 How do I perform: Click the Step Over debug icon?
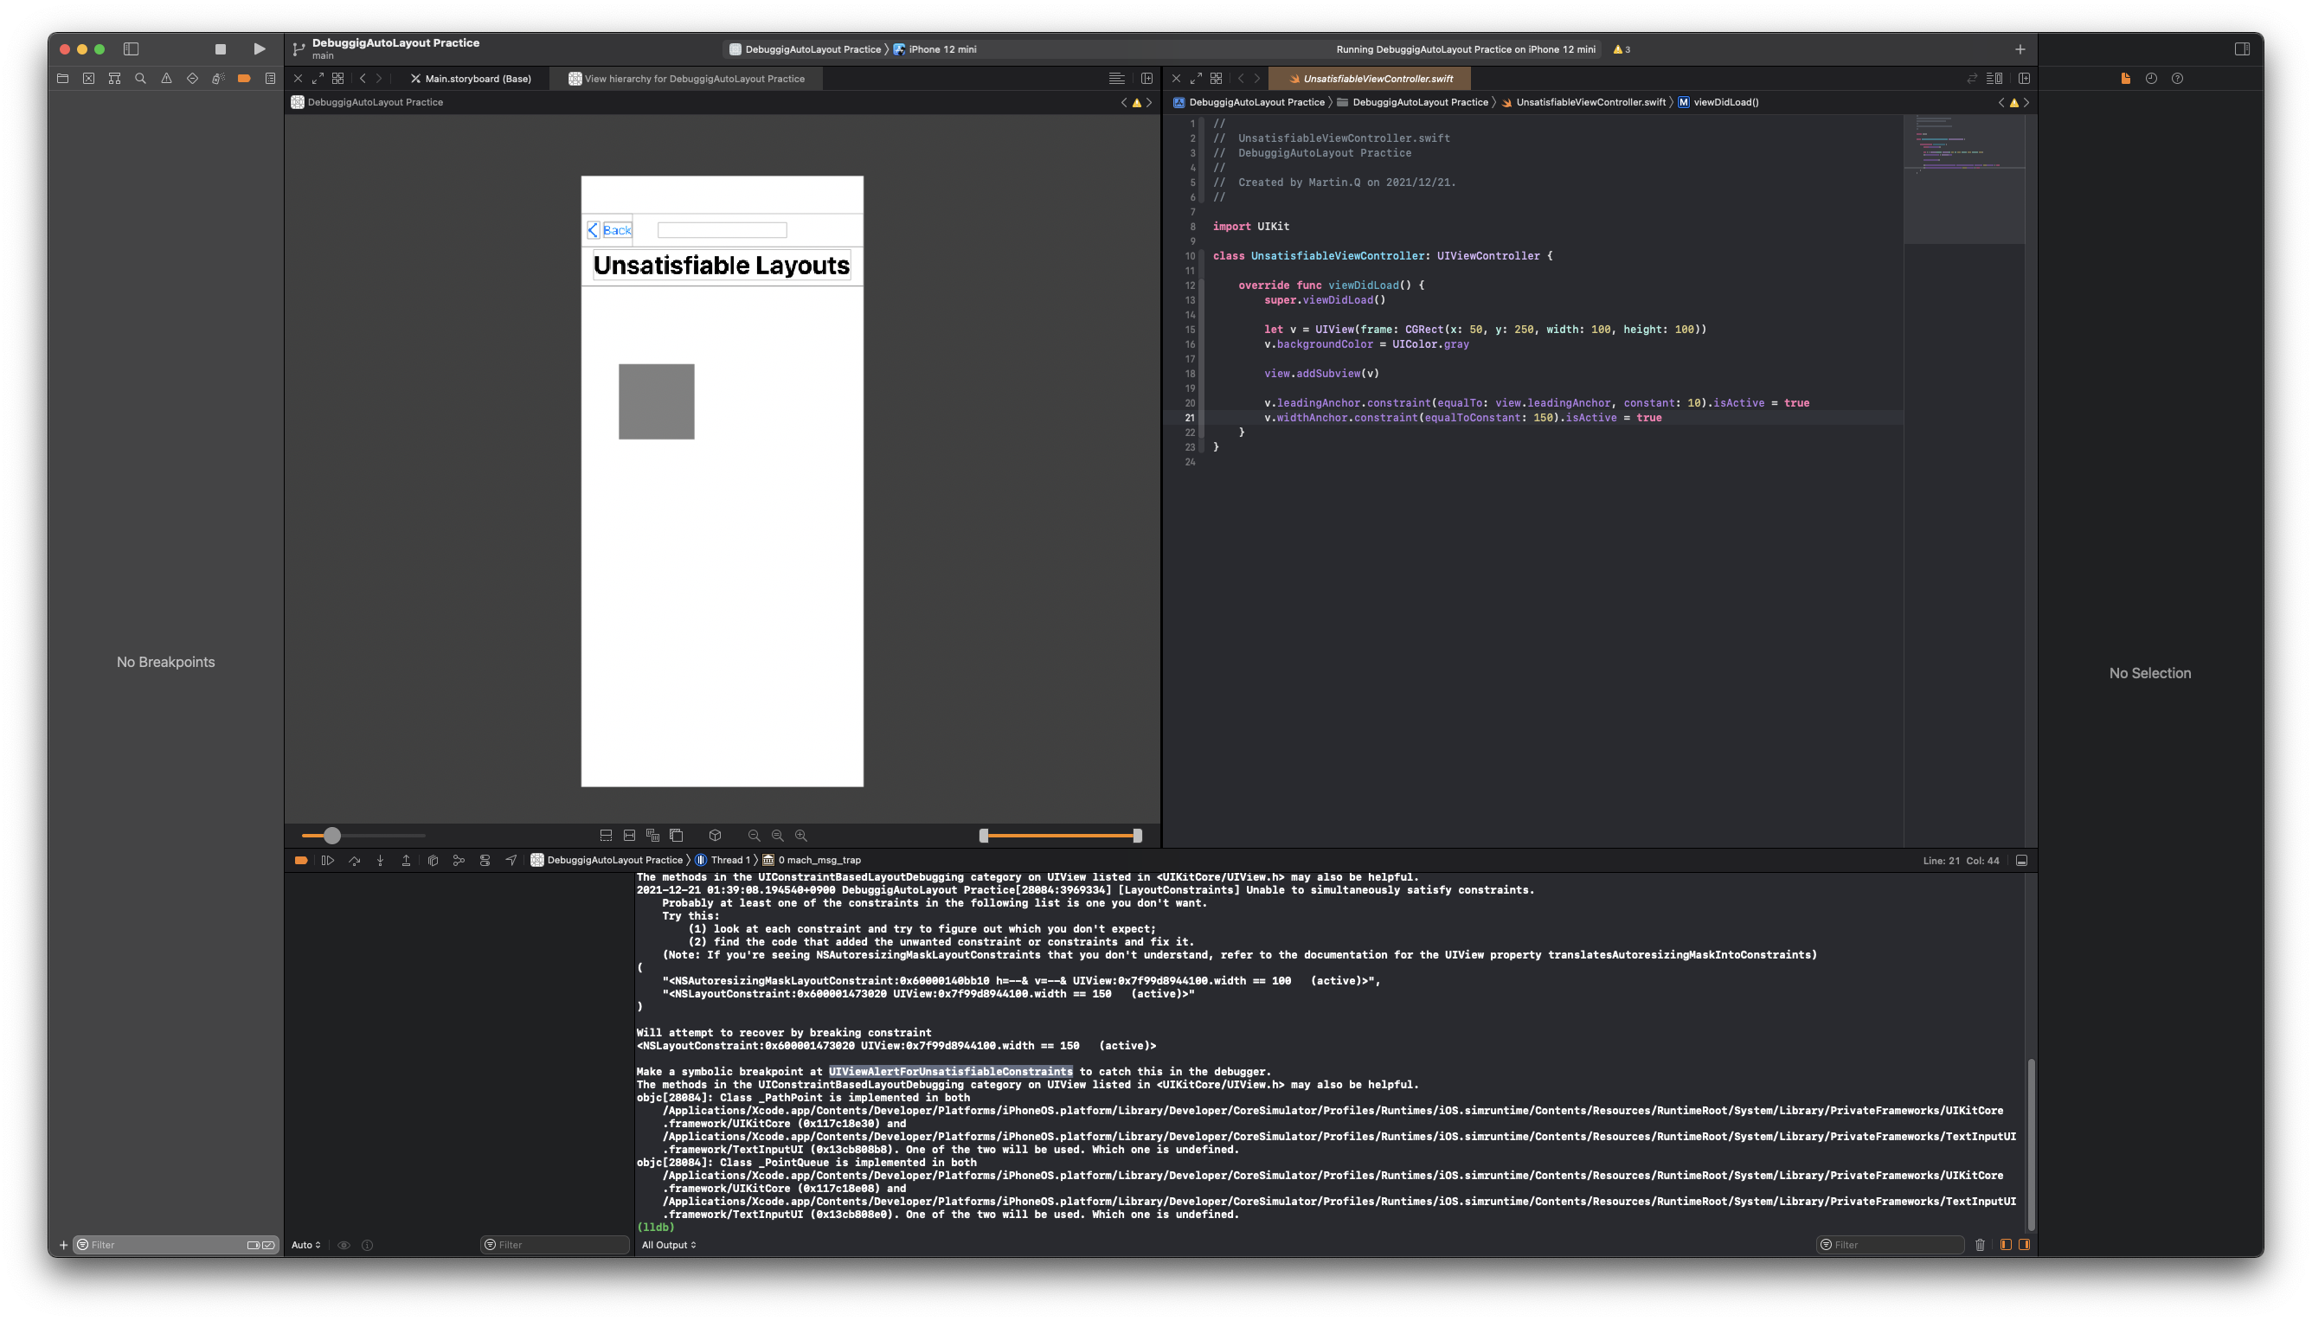pos(354,860)
